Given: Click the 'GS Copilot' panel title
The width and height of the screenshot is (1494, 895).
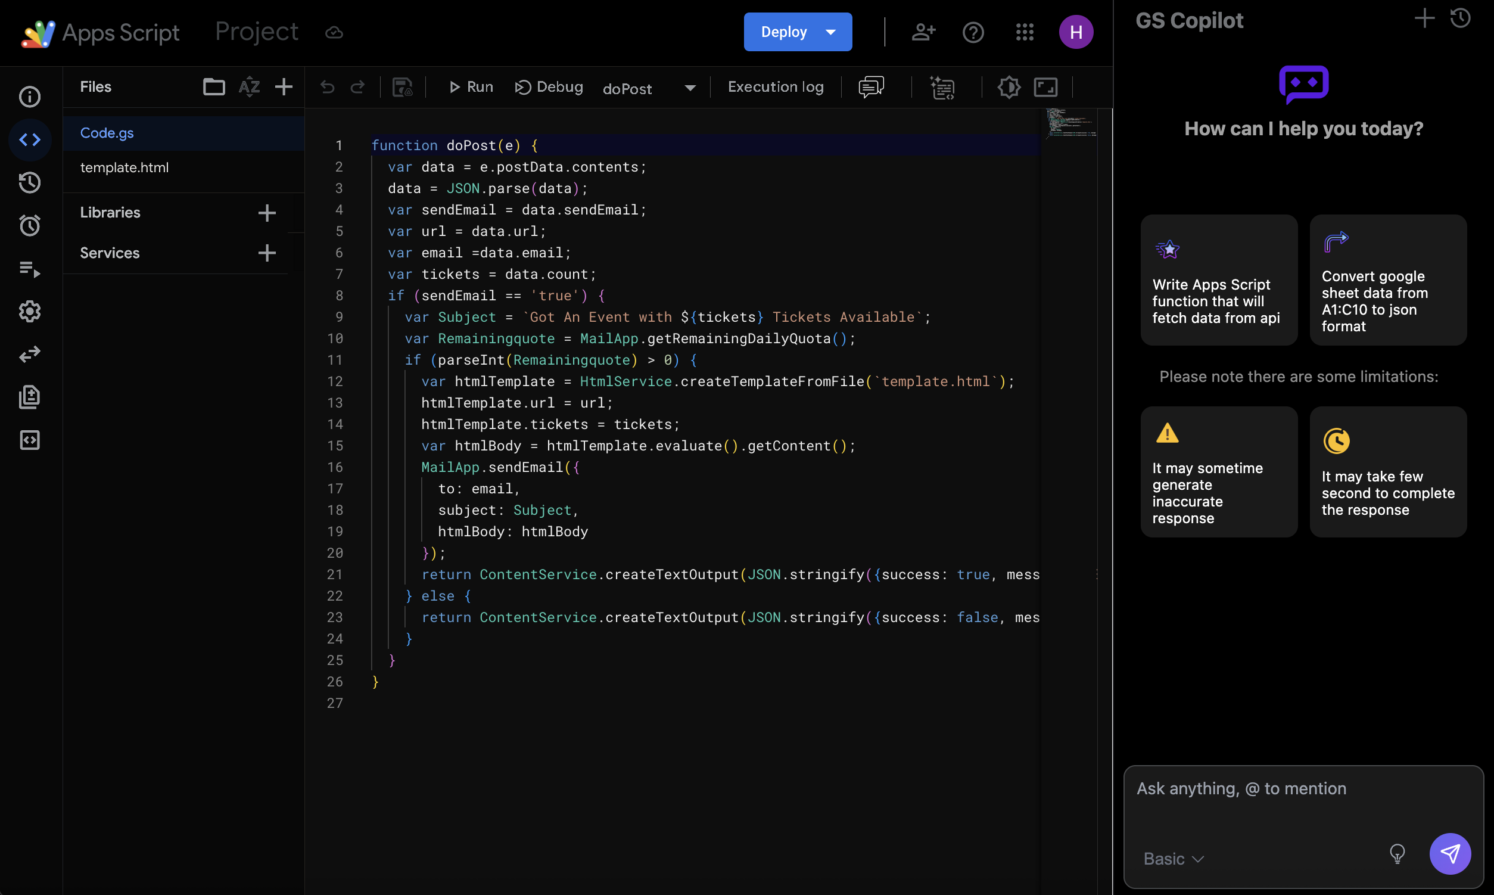Looking at the screenshot, I should (x=1189, y=20).
